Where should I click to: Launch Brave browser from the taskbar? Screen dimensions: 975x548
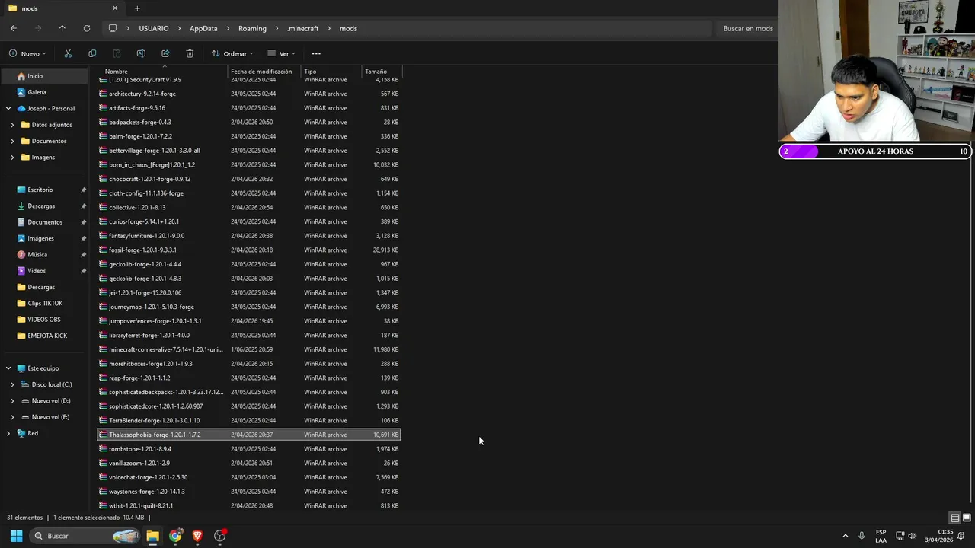[197, 536]
